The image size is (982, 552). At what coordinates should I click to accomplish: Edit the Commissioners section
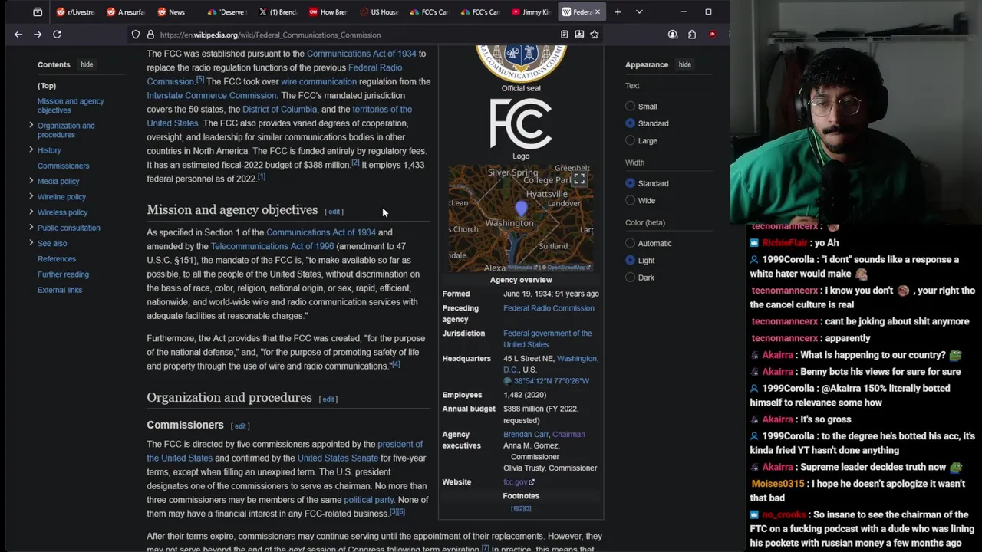pyautogui.click(x=241, y=426)
